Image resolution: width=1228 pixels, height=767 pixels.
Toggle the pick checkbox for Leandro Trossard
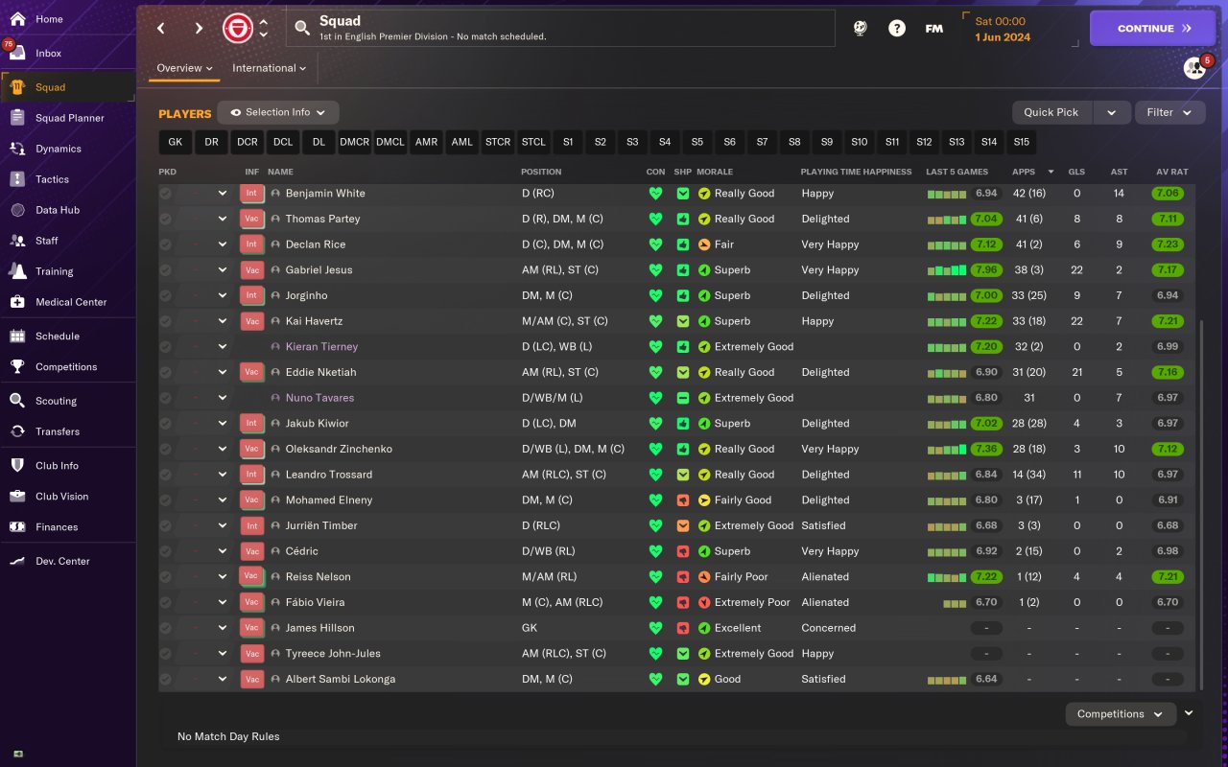click(166, 475)
